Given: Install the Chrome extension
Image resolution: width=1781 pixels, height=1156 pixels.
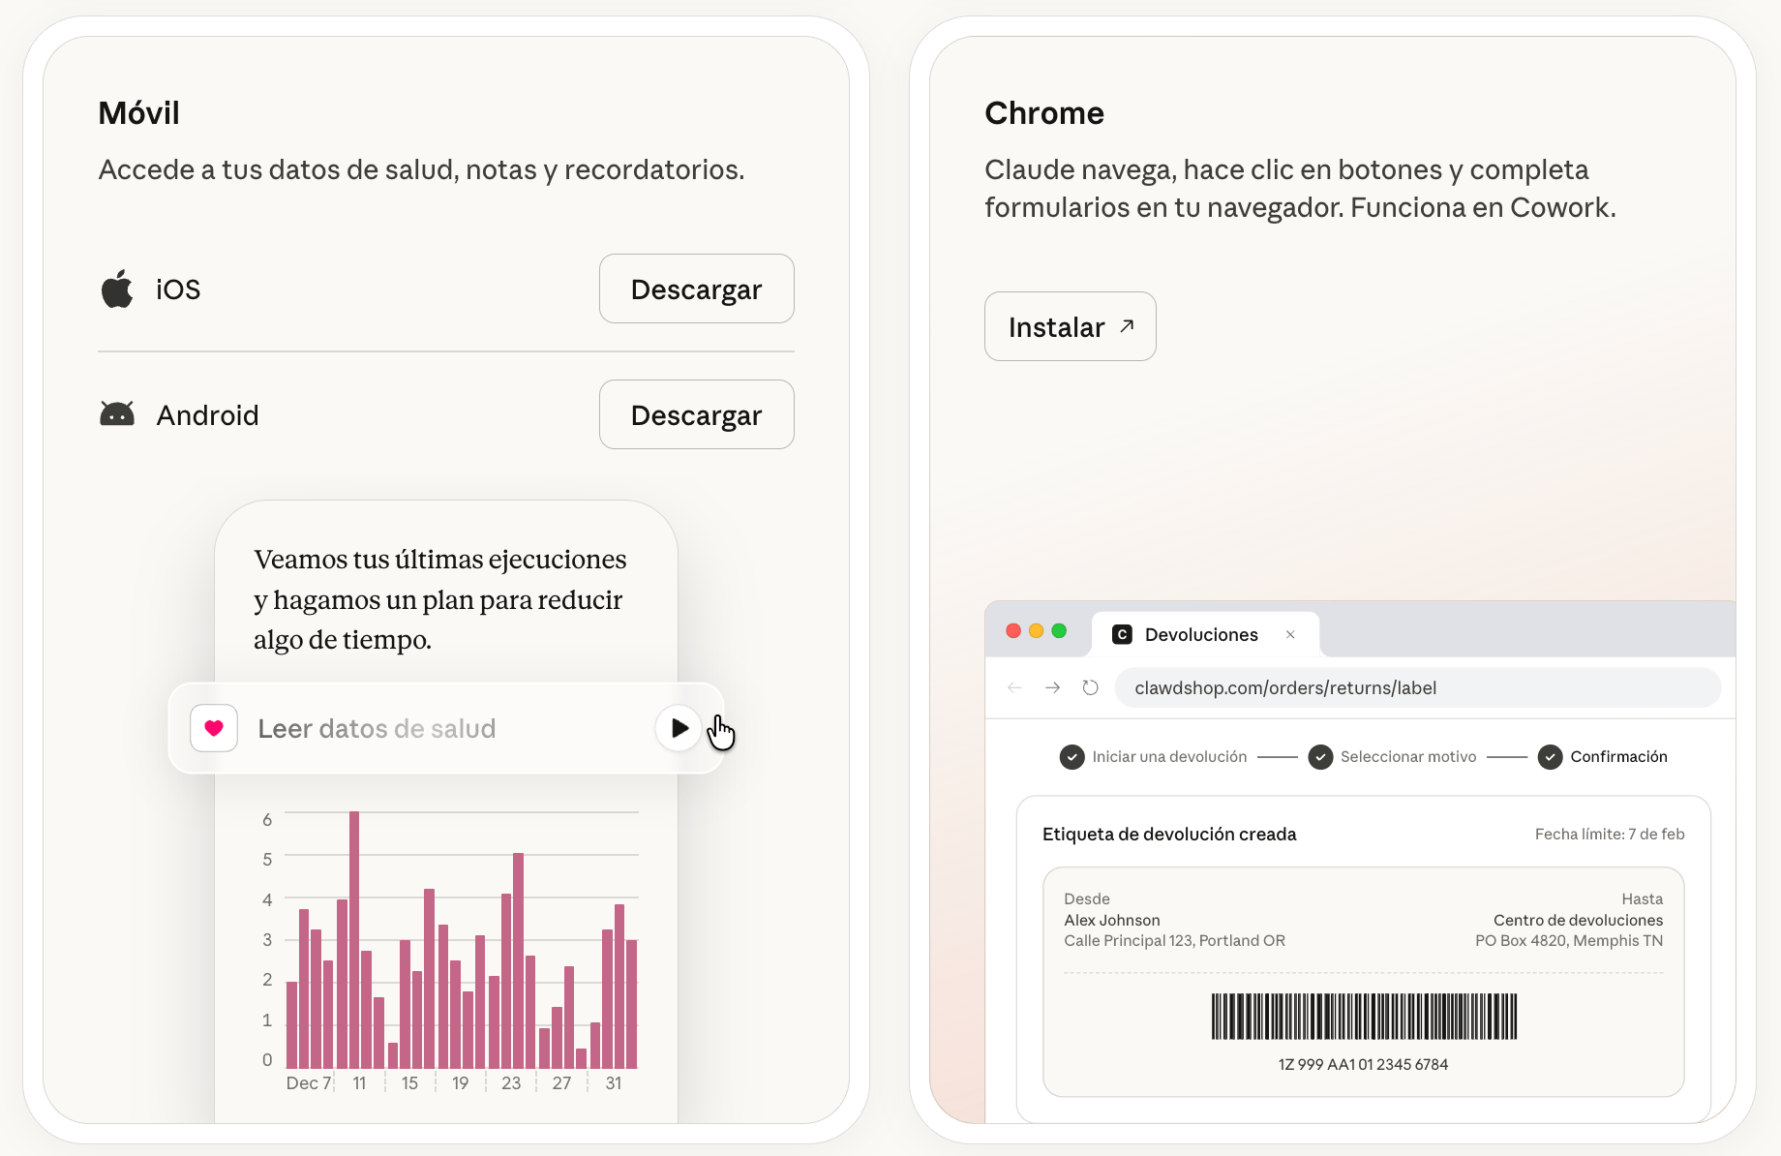Looking at the screenshot, I should (x=1070, y=326).
